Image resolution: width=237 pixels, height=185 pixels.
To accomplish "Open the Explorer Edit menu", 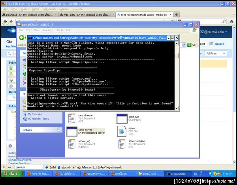I will tap(28, 30).
